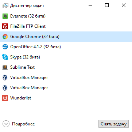Click the OpenOffice seagull icon
This screenshot has width=132, height=132.
[5, 47]
